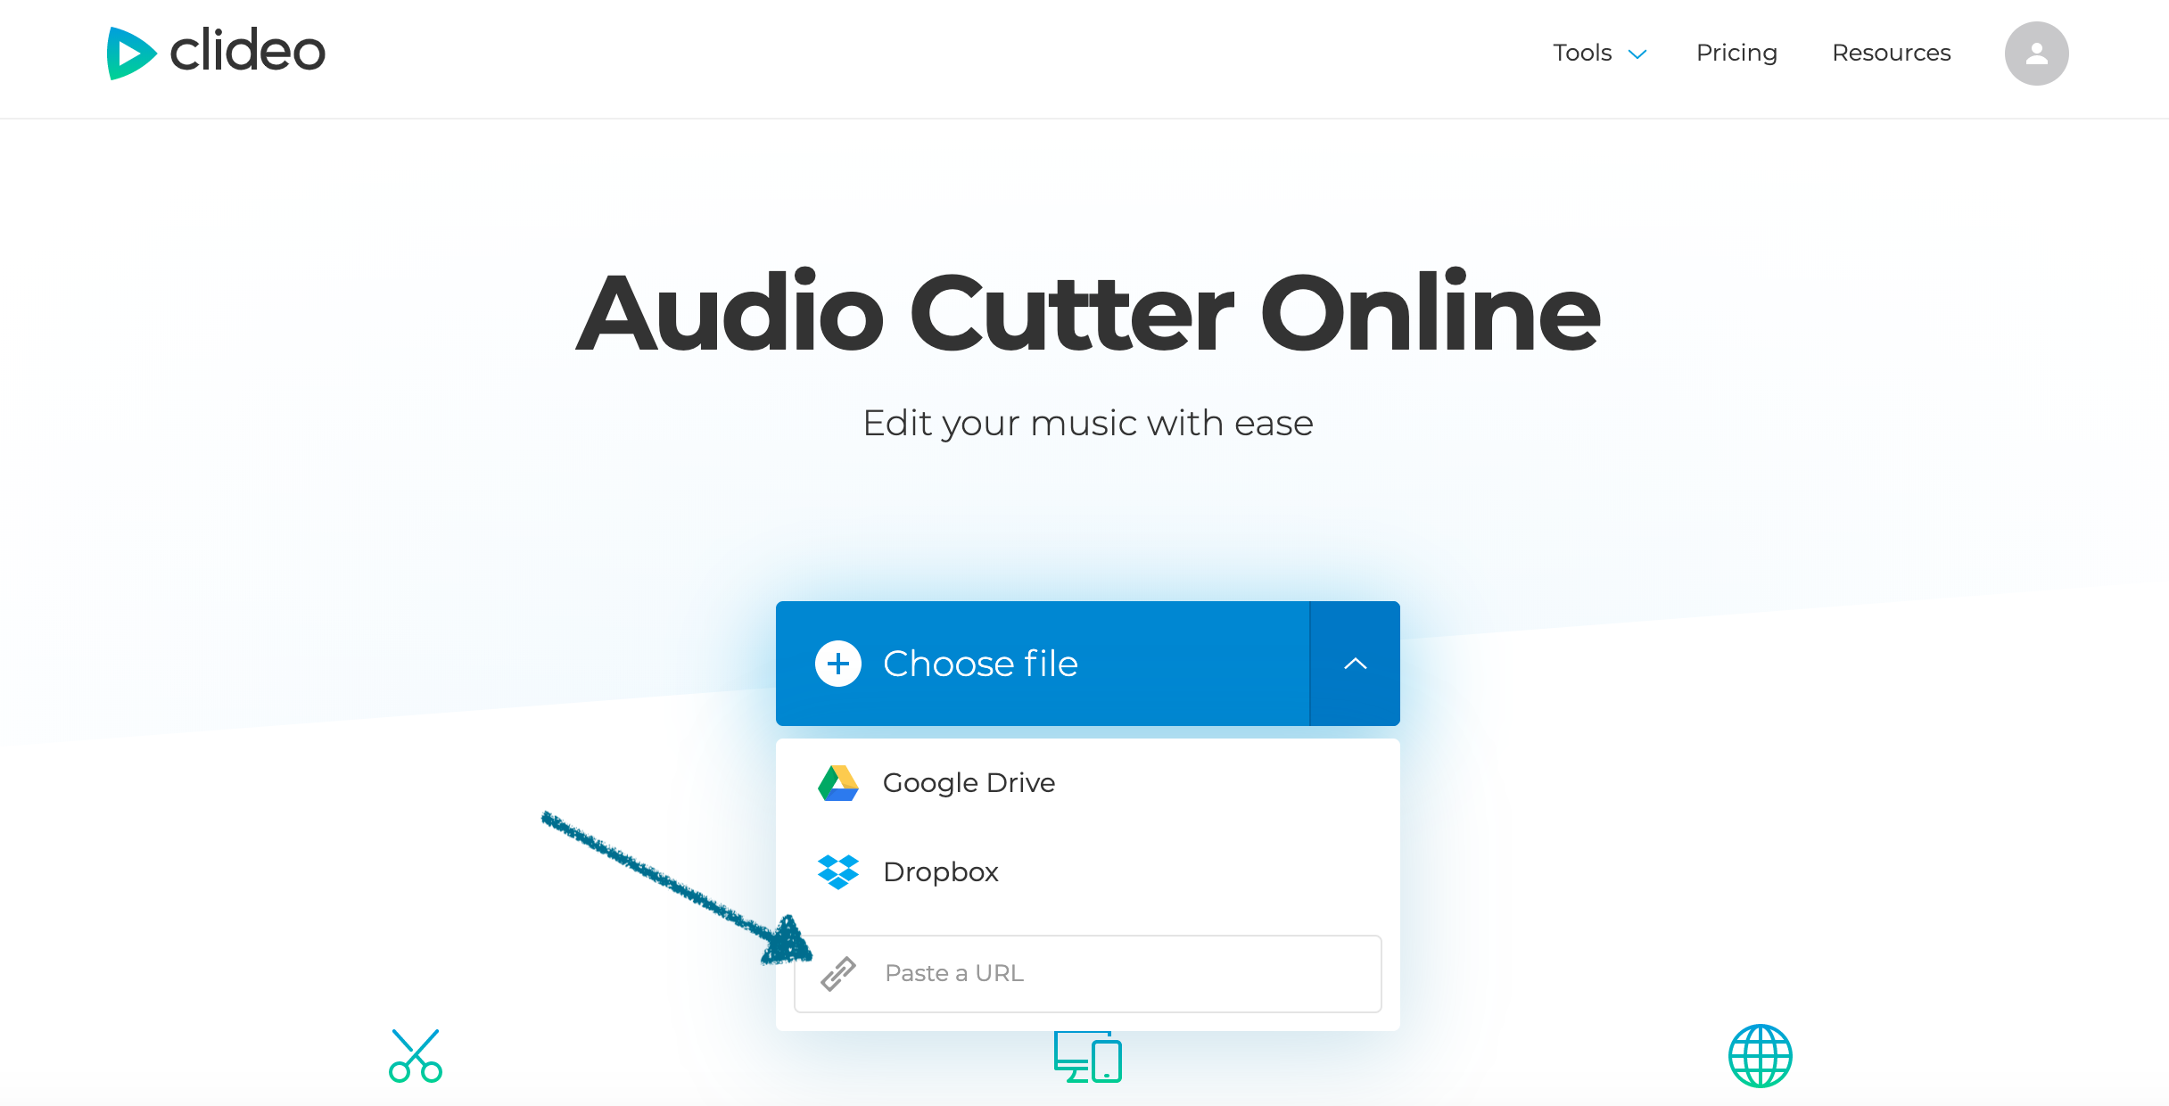Open the Tools menu in navigation bar
The width and height of the screenshot is (2169, 1106).
(1591, 53)
